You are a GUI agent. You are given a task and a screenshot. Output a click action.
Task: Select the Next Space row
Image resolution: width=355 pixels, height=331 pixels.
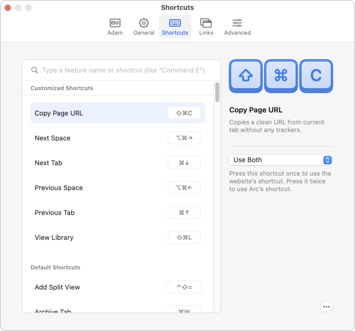[118, 138]
